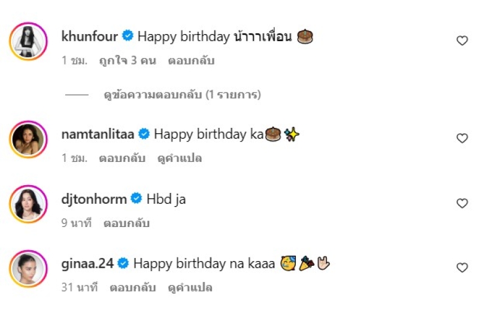The width and height of the screenshot is (479, 313).
Task: Open the djtonhorm username link
Action: pos(94,200)
